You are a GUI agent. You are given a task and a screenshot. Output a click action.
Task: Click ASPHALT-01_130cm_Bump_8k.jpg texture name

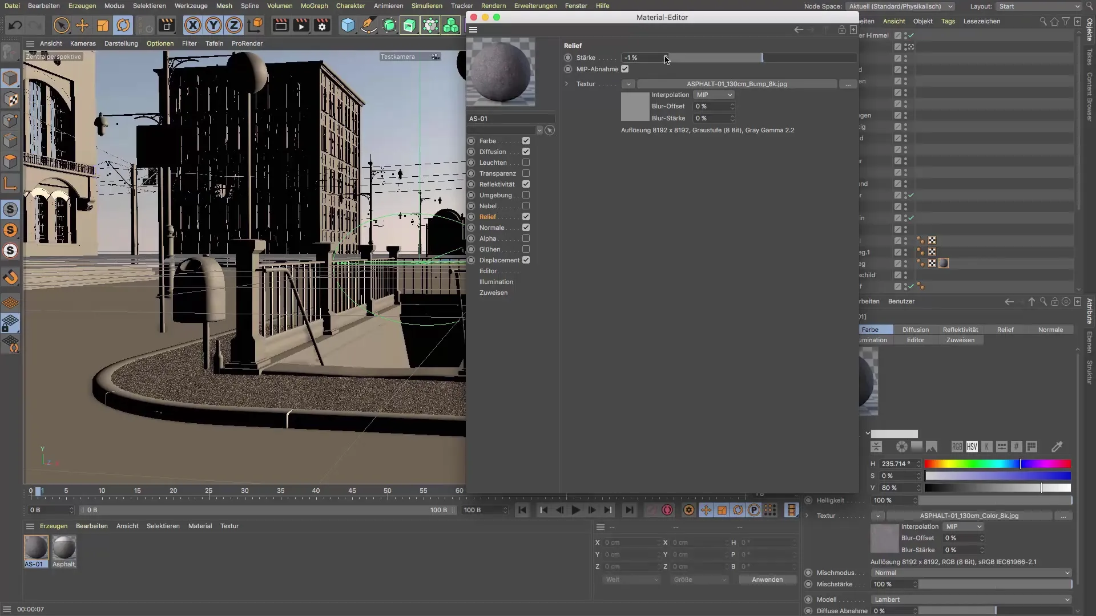[x=736, y=84]
